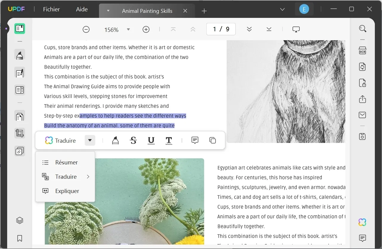Click the highlighted line 'Build the anatomy of an animal'
The image size is (382, 249).
click(109, 125)
